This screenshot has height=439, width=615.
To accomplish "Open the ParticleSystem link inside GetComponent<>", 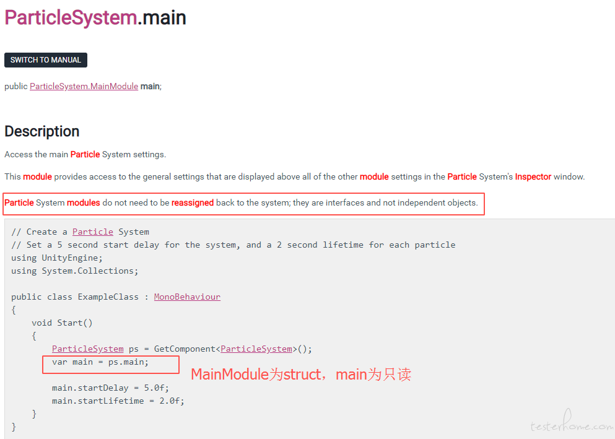I will pyautogui.click(x=256, y=349).
